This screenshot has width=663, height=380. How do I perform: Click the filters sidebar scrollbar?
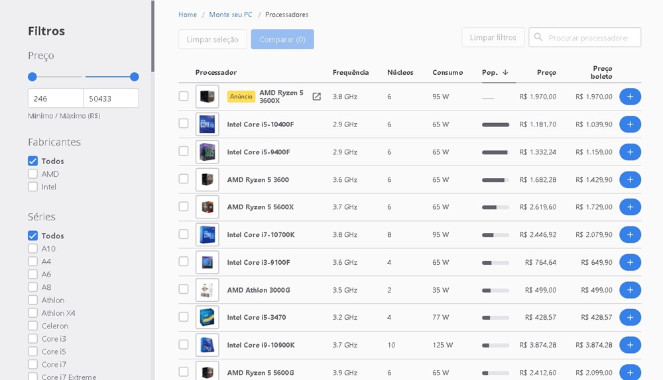(x=152, y=36)
